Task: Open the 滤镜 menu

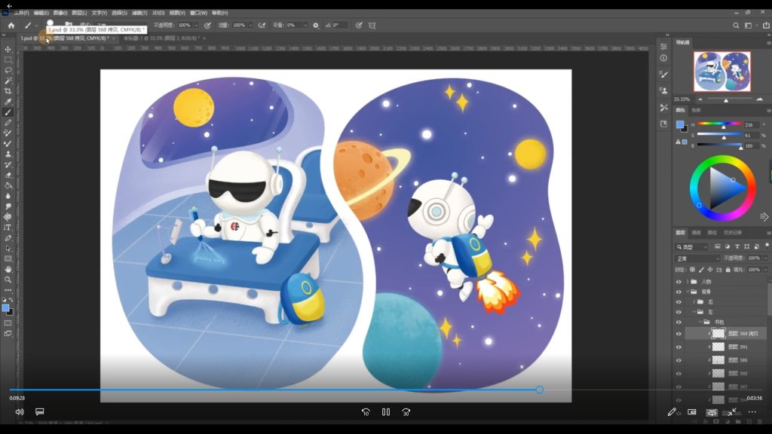Action: pyautogui.click(x=139, y=13)
